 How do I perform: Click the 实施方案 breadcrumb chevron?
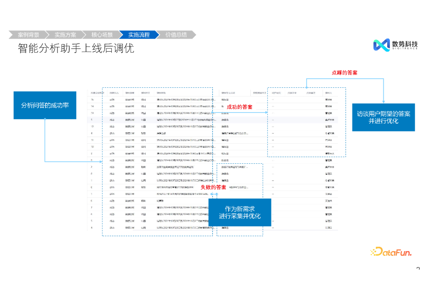click(x=66, y=35)
